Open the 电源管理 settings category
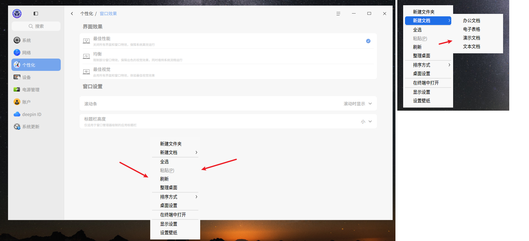 pos(36,90)
